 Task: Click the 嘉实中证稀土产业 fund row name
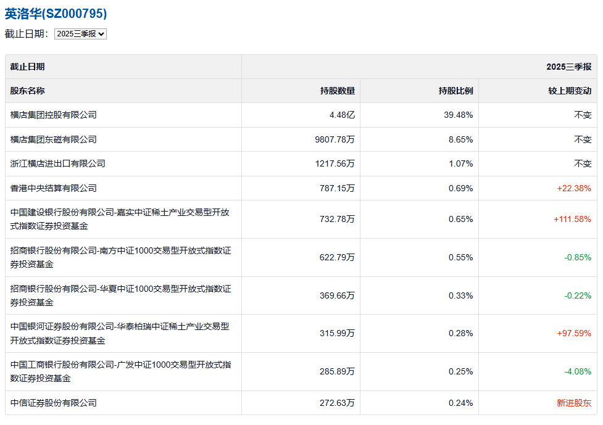click(x=120, y=219)
